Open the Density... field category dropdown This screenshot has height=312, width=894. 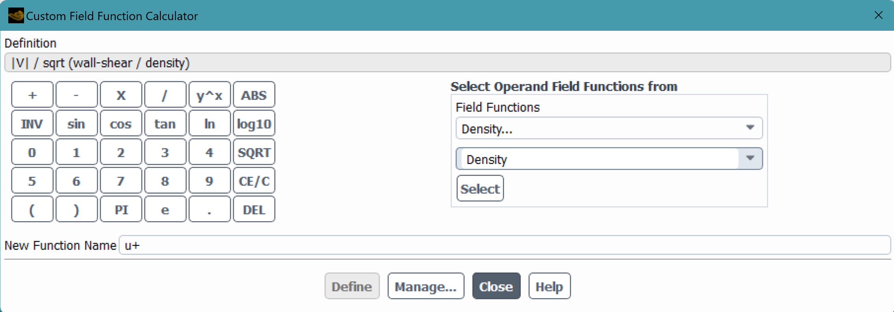coord(609,128)
